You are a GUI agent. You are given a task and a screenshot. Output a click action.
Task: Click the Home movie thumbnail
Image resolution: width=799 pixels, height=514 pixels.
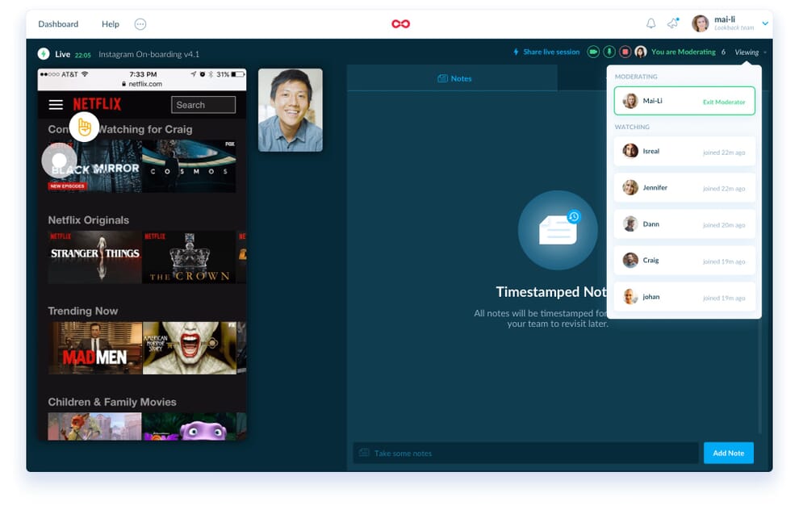click(x=189, y=426)
